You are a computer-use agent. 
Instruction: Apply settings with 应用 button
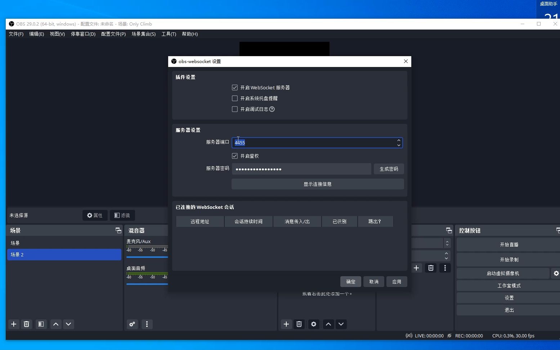[x=397, y=282]
